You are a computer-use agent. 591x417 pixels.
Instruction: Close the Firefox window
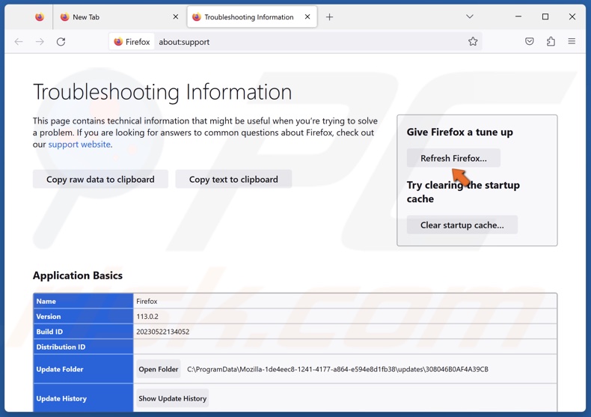click(x=572, y=16)
